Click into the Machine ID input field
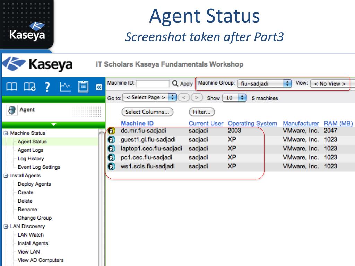The height and width of the screenshot is (266, 355). [153, 83]
